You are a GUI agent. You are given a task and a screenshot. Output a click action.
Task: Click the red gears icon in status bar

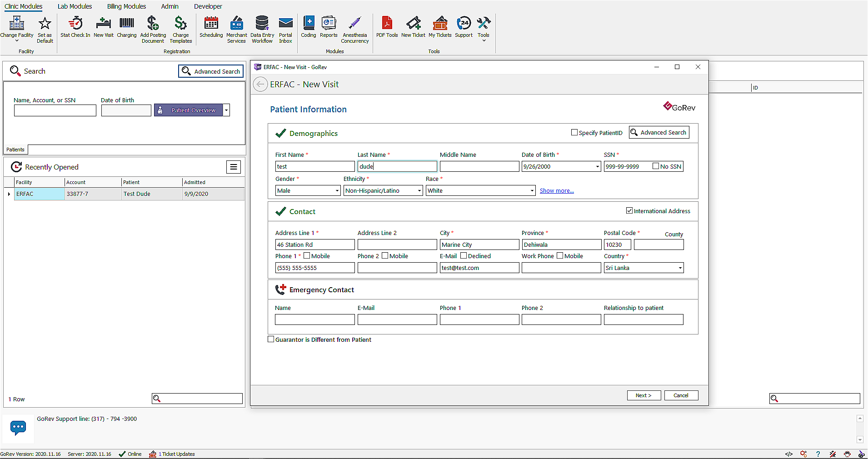[x=803, y=454]
